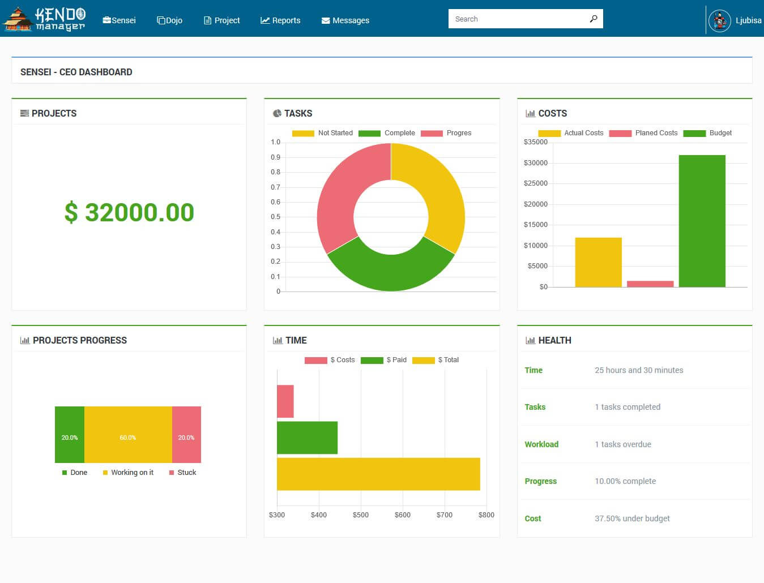
Task: Click the chart icon beside Reports
Action: tap(265, 20)
